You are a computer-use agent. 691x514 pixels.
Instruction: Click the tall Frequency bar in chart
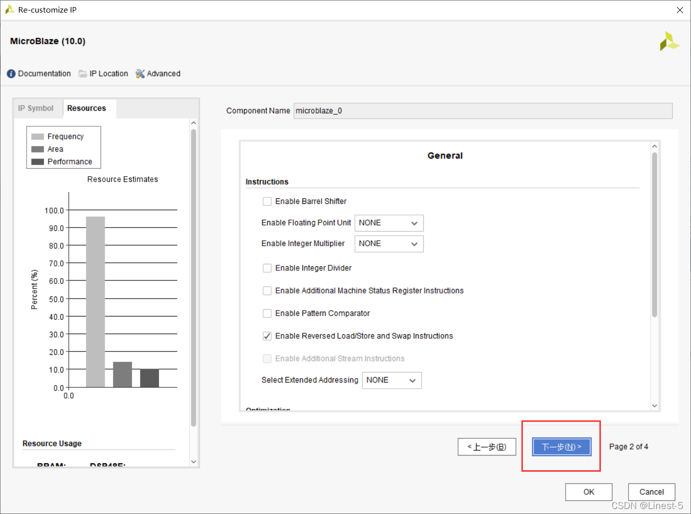tap(96, 302)
